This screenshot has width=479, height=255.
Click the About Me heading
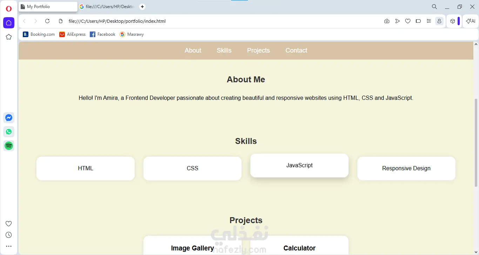tap(246, 80)
